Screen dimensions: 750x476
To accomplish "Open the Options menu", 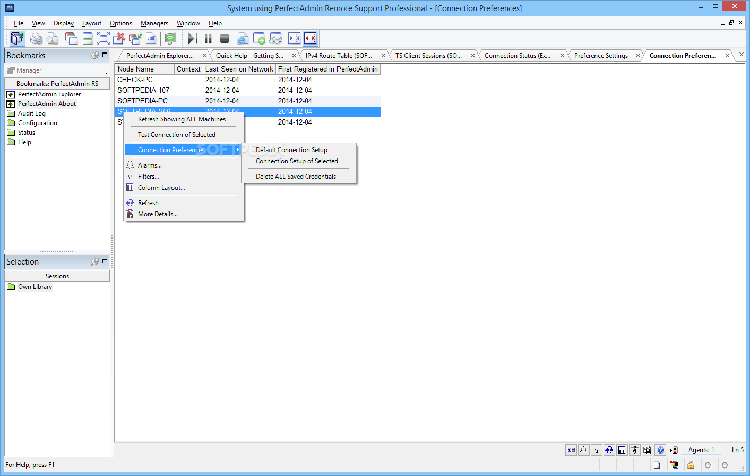I will 121,23.
